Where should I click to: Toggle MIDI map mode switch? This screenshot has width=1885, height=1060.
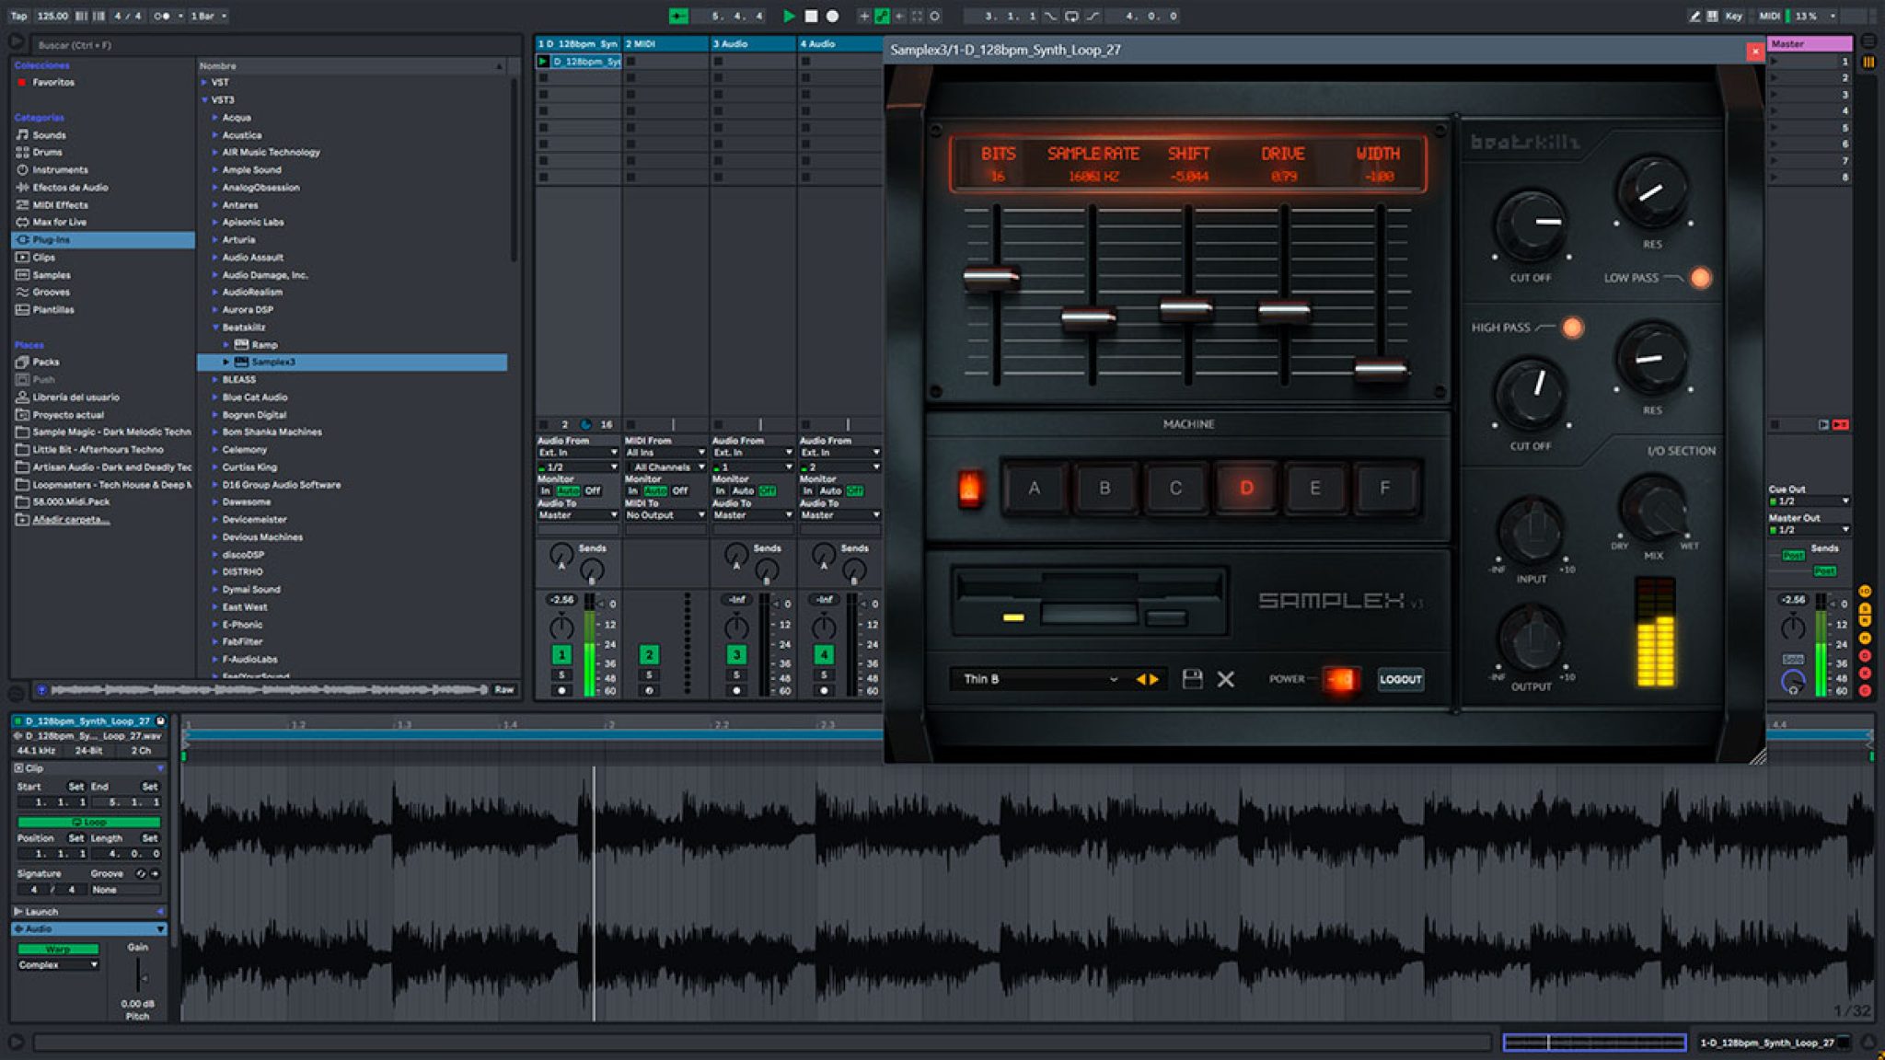pyautogui.click(x=1768, y=16)
